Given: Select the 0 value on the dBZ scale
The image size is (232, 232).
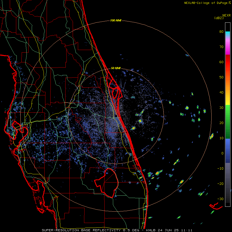Looking at the screenshot, I should coord(222,153).
